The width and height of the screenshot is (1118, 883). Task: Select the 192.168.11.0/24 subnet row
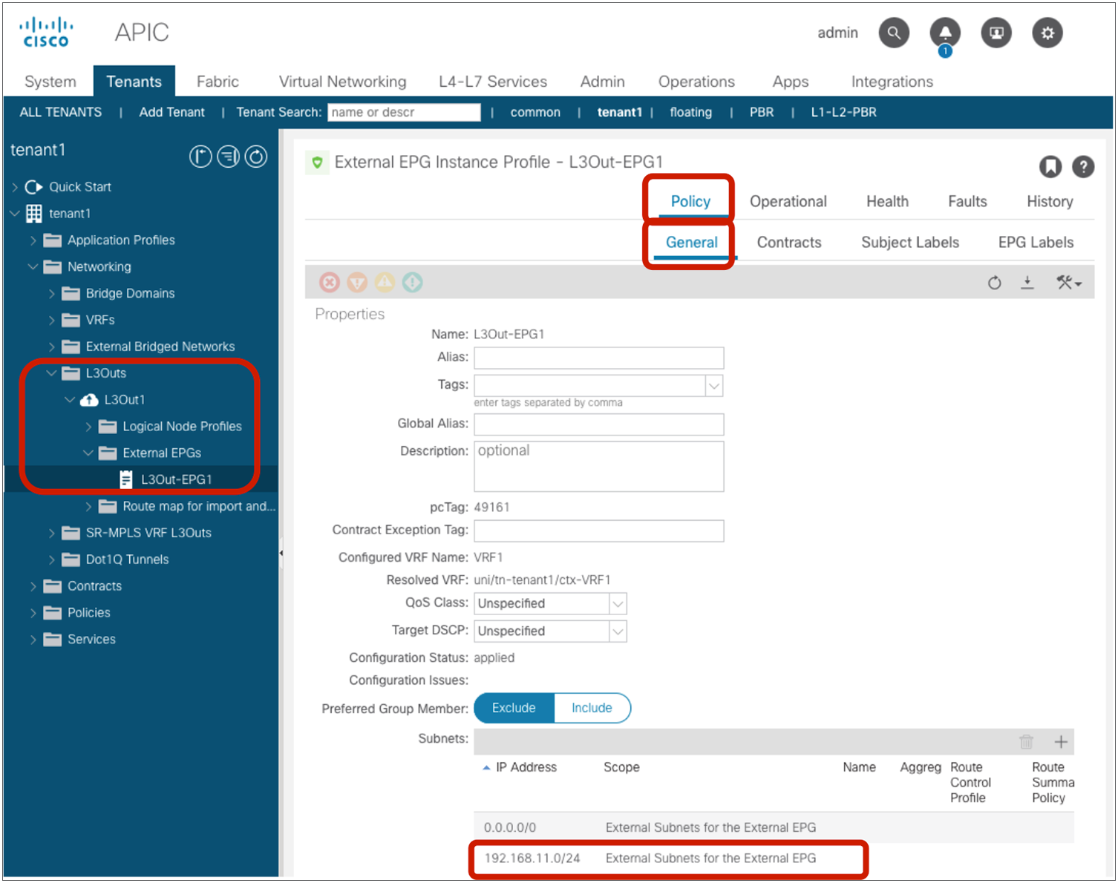(x=774, y=859)
